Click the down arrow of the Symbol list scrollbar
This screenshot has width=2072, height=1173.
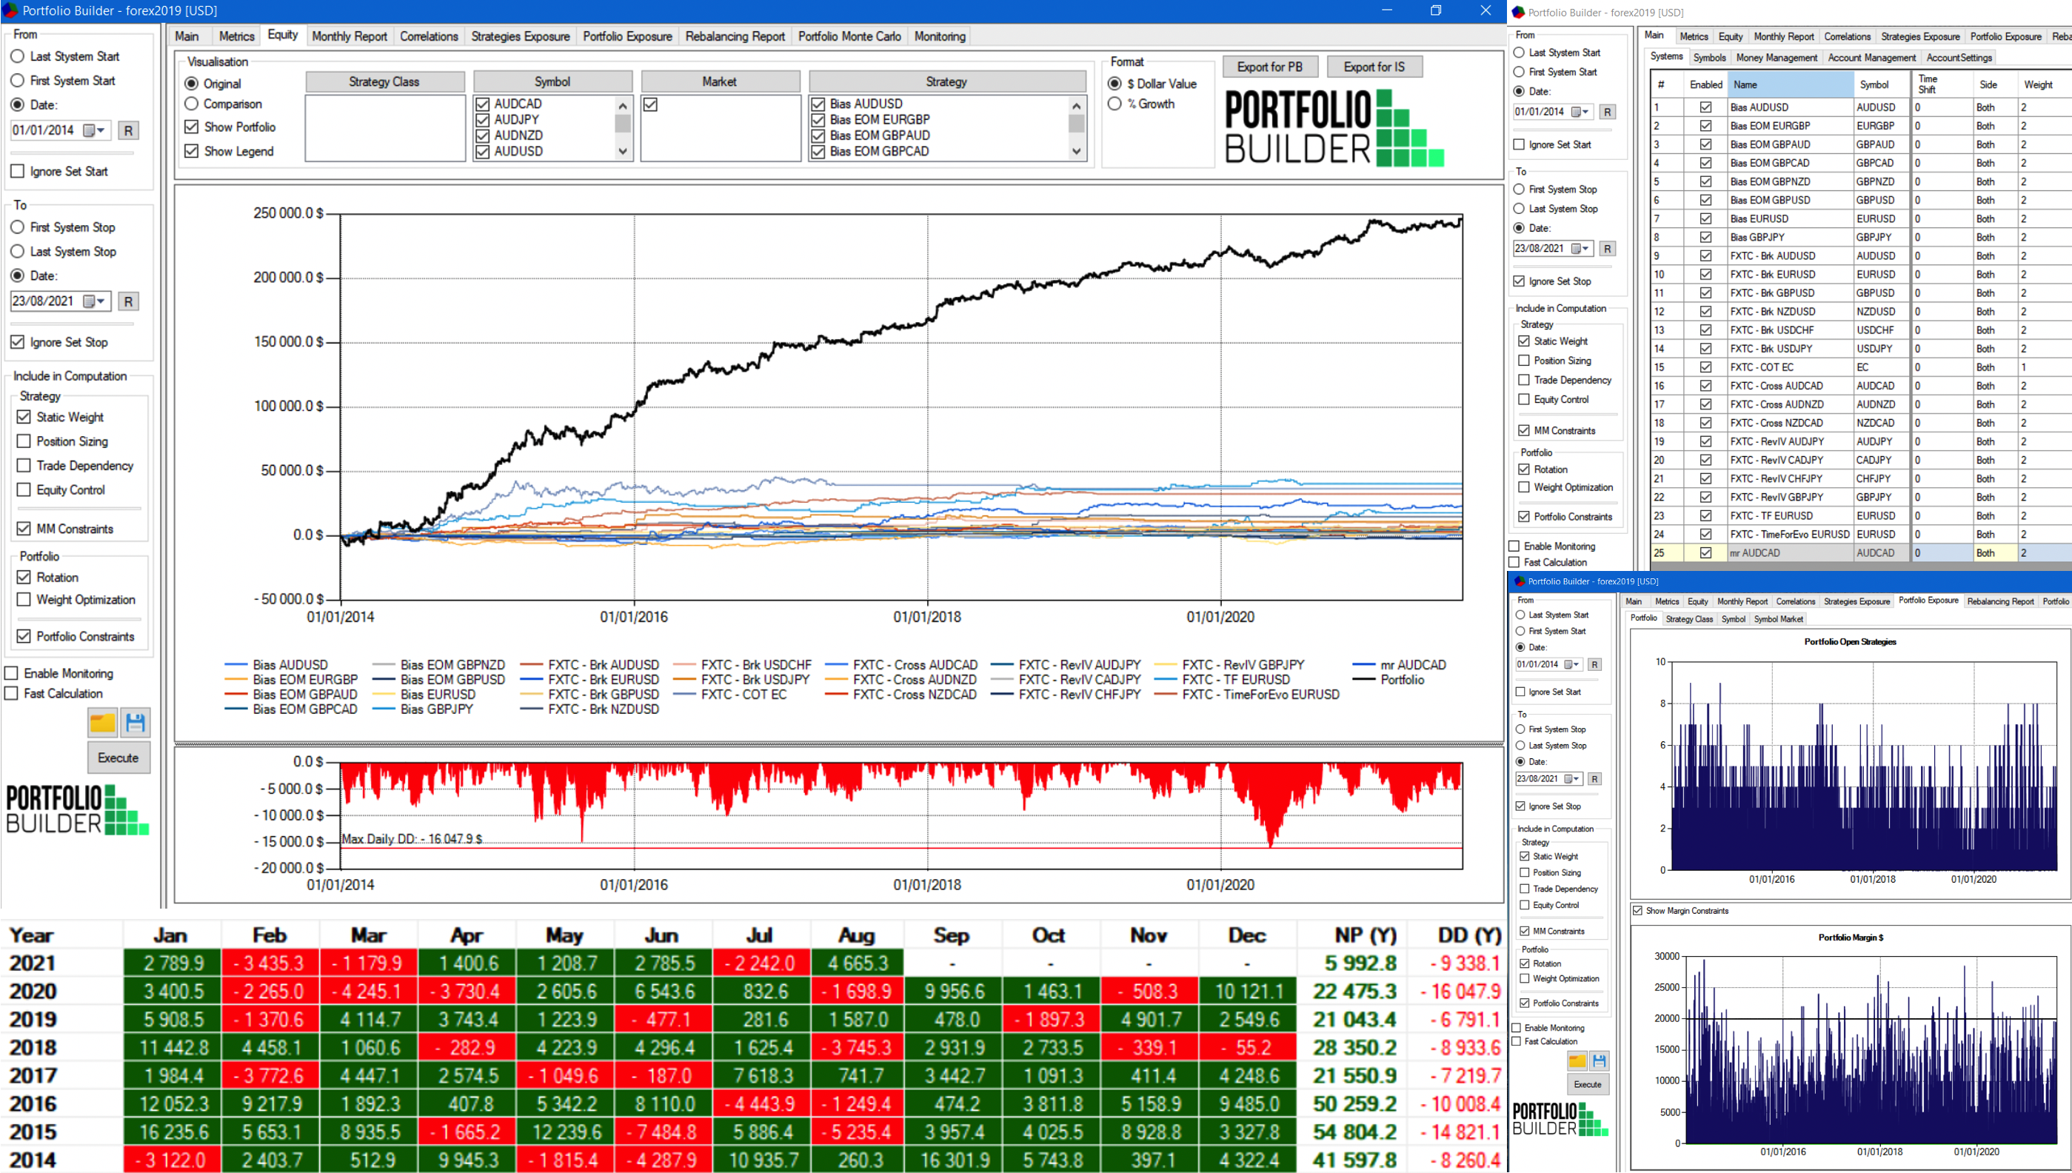coord(622,152)
